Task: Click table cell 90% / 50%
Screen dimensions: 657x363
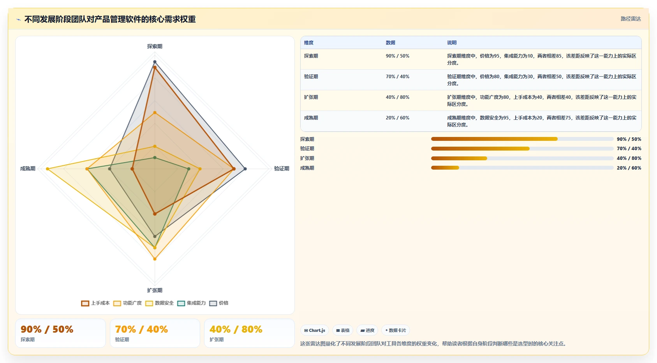Action: pyautogui.click(x=398, y=56)
